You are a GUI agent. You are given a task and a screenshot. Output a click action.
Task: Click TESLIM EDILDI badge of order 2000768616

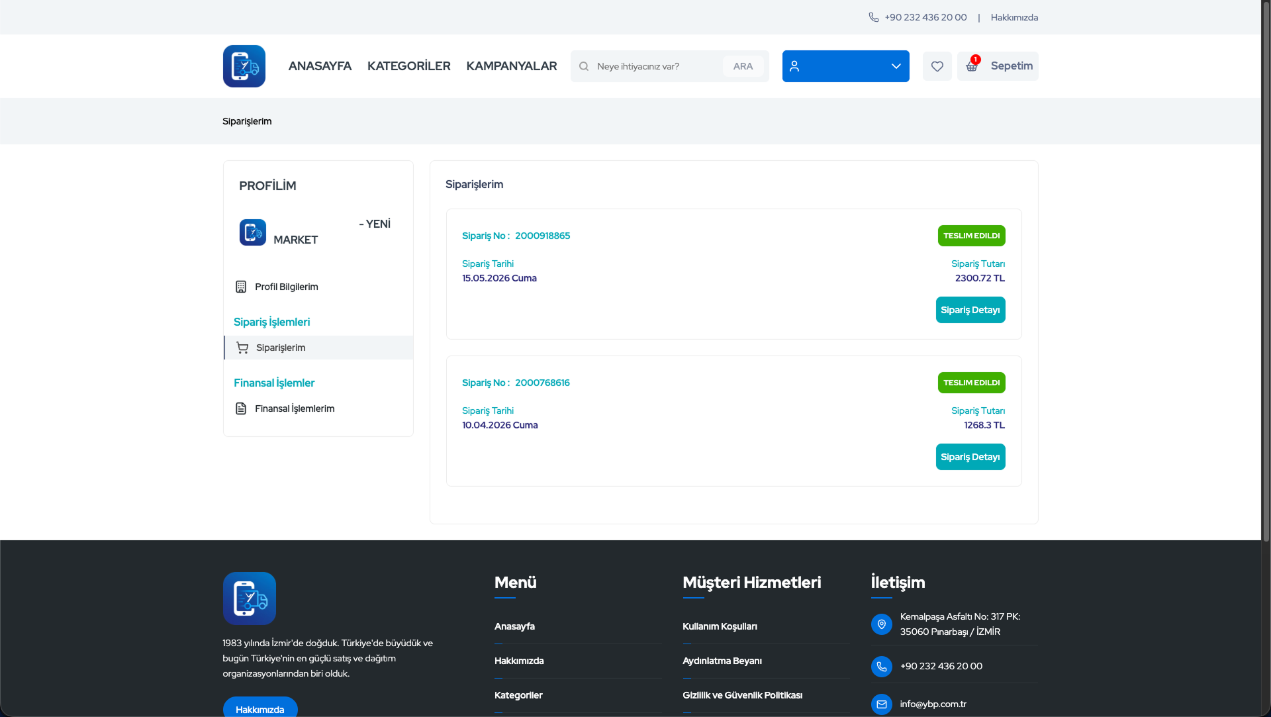(x=971, y=383)
